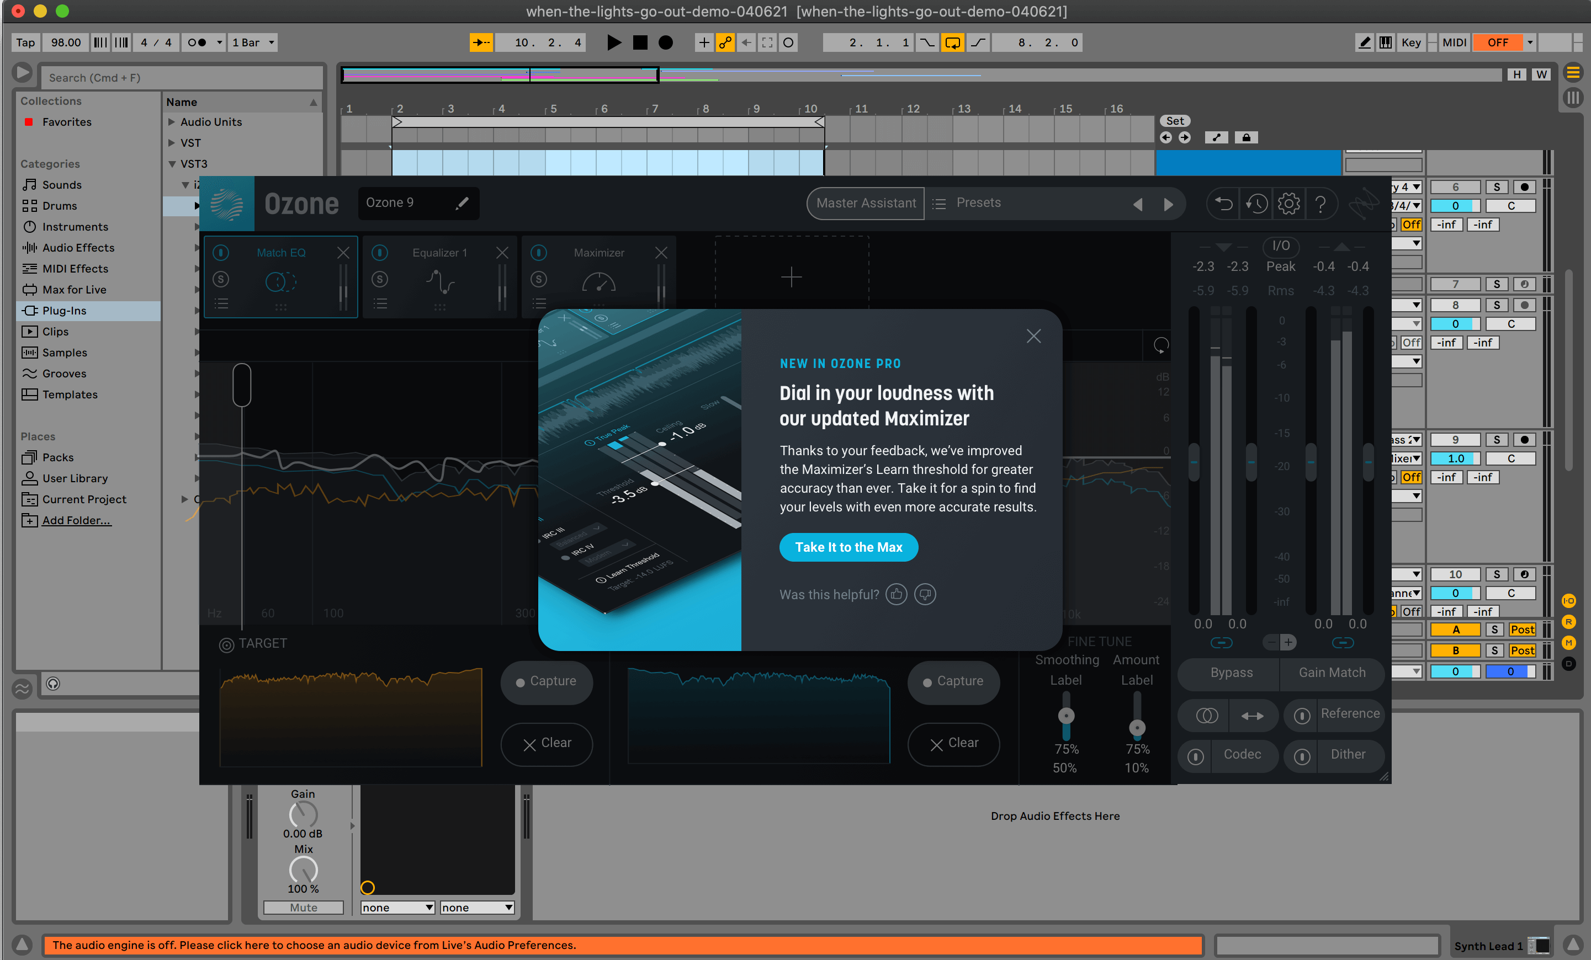1591x960 pixels.
Task: Click the pencil icon next to Ozone 9
Action: pos(462,203)
